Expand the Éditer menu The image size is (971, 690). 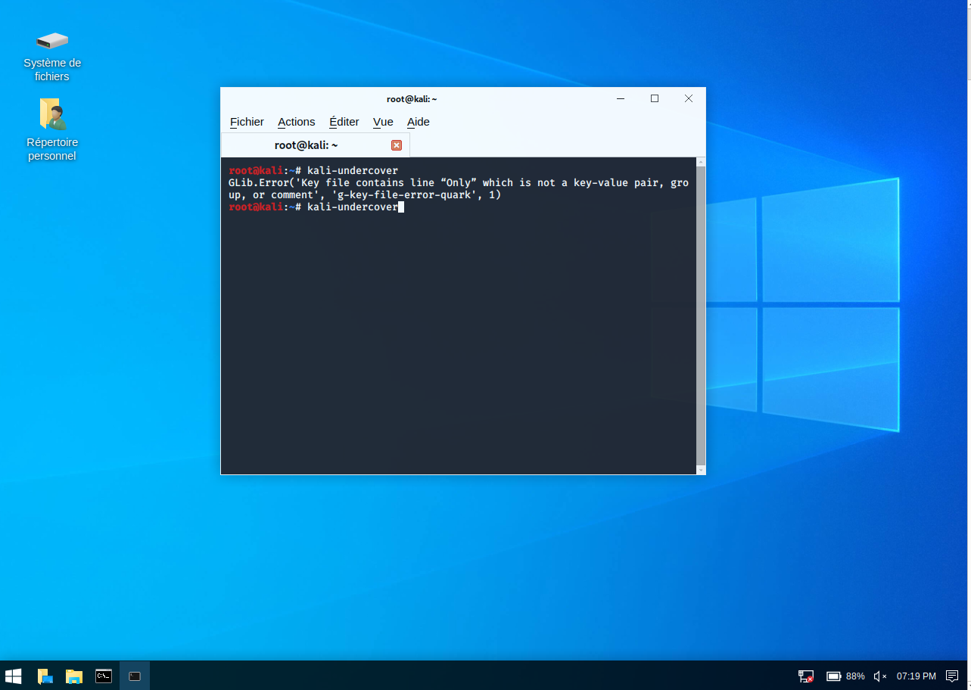pyautogui.click(x=344, y=122)
